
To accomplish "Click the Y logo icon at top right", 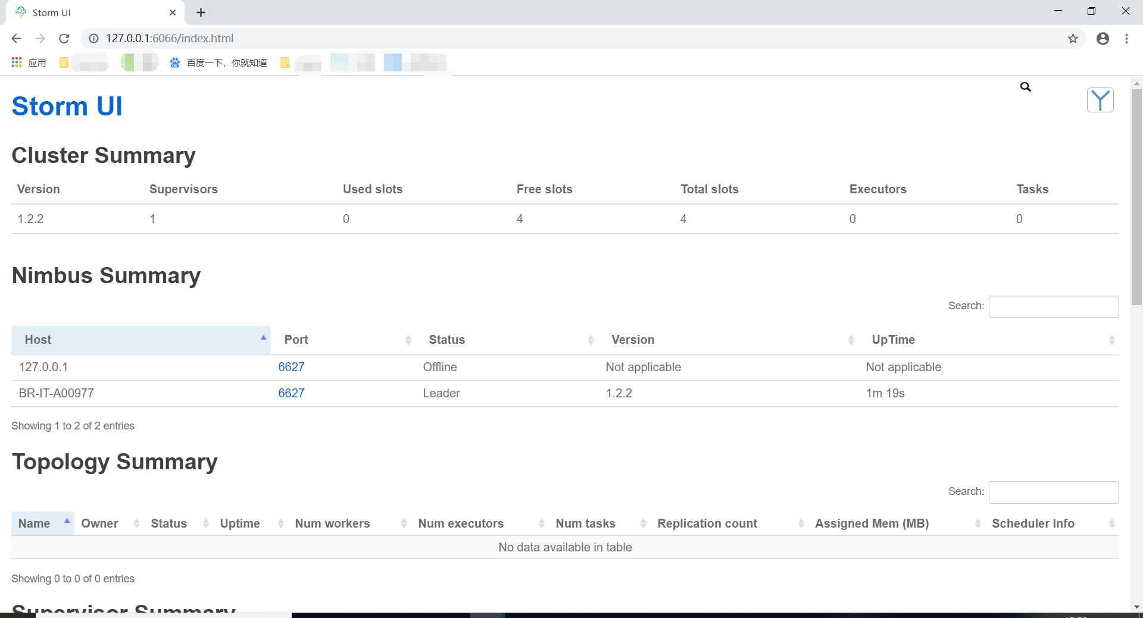I will pos(1100,100).
